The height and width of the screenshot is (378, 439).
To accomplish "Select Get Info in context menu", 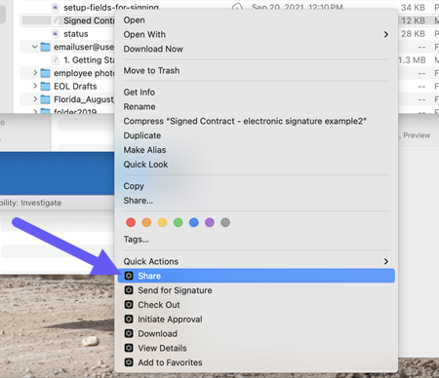I will tap(139, 93).
